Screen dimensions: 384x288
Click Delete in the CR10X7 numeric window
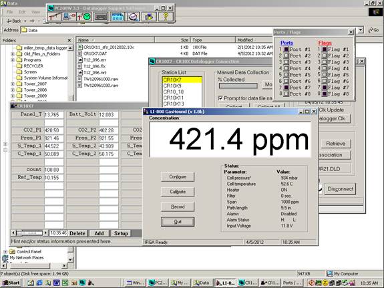point(77,233)
